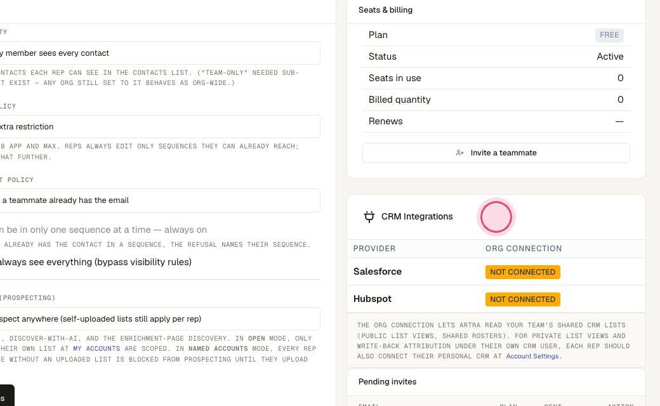This screenshot has width=660, height=406.
Task: Click Hubspot's Not Connected badge
Action: pos(522,299)
